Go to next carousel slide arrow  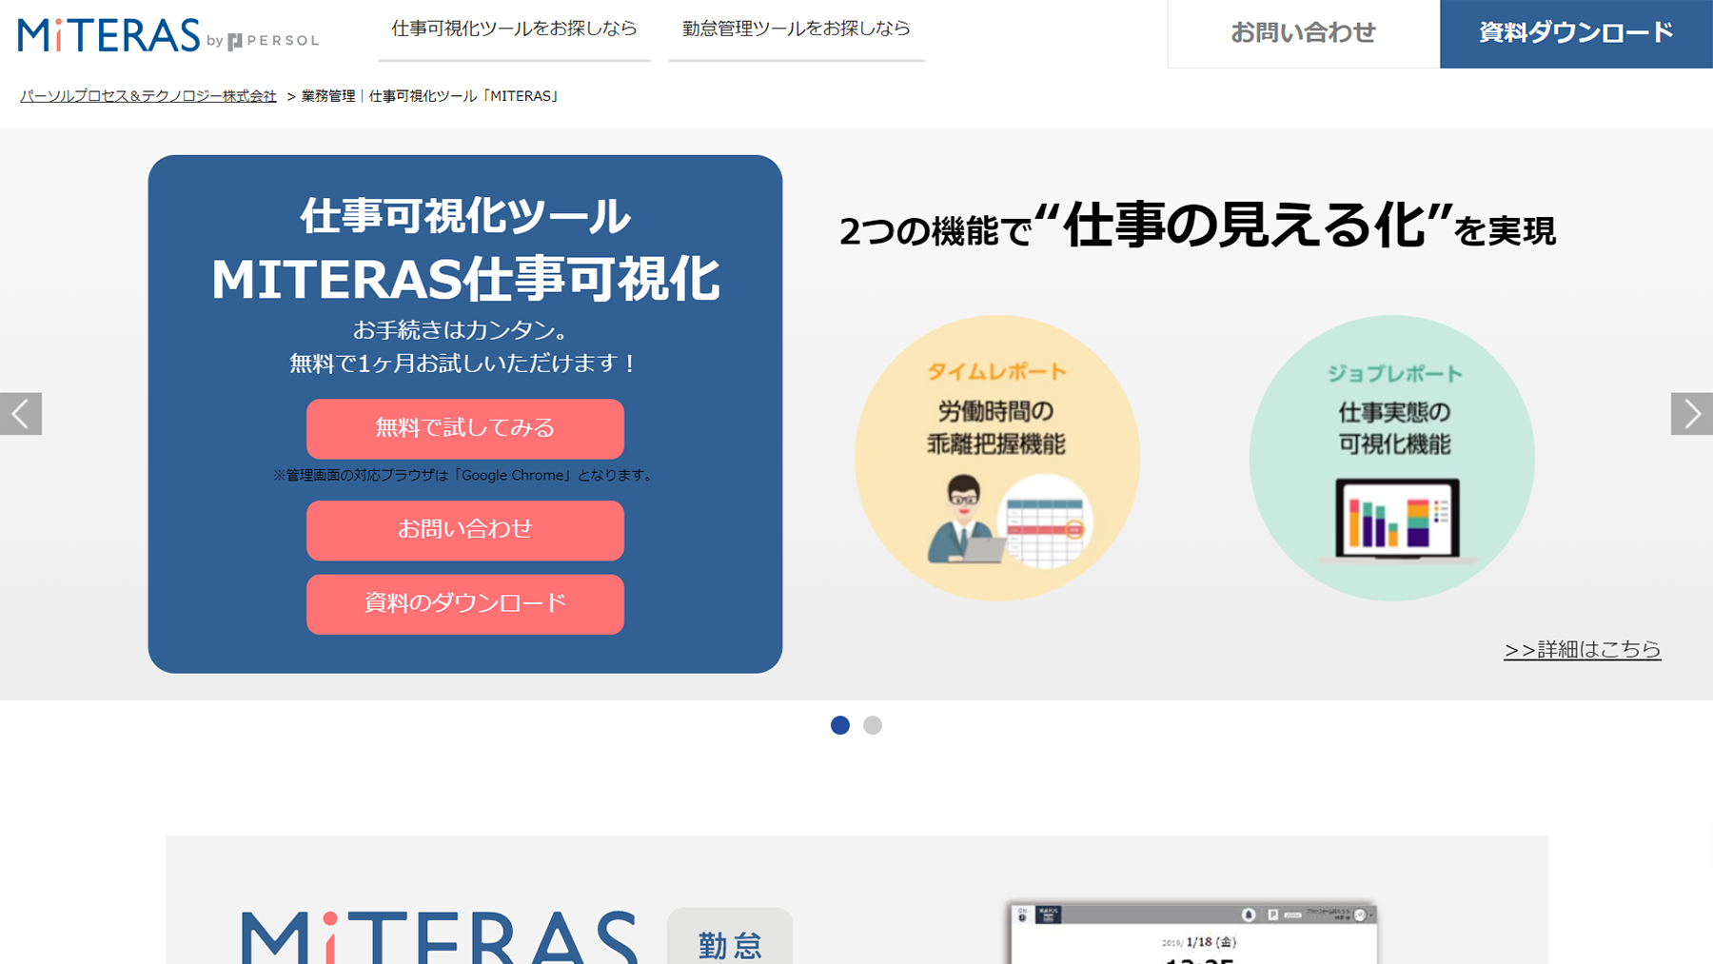point(1691,414)
